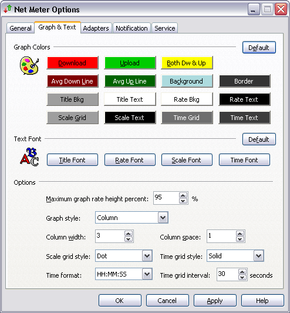Choose the Border color

pyautogui.click(x=244, y=81)
